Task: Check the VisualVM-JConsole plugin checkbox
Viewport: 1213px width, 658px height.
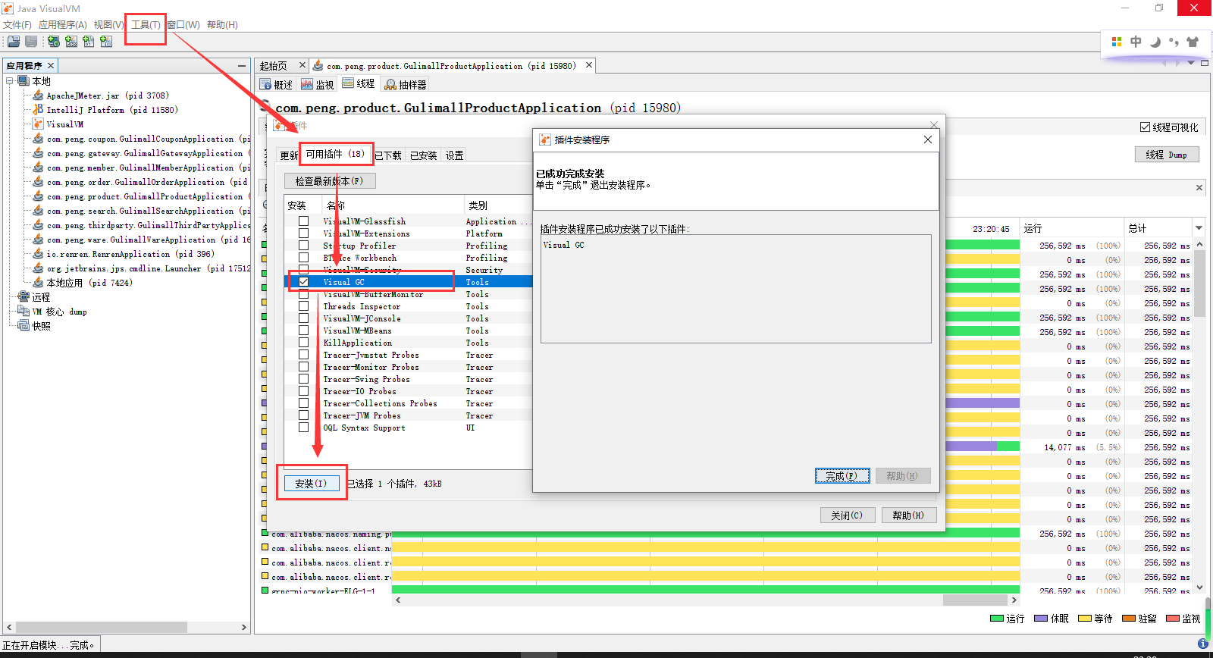Action: point(303,318)
